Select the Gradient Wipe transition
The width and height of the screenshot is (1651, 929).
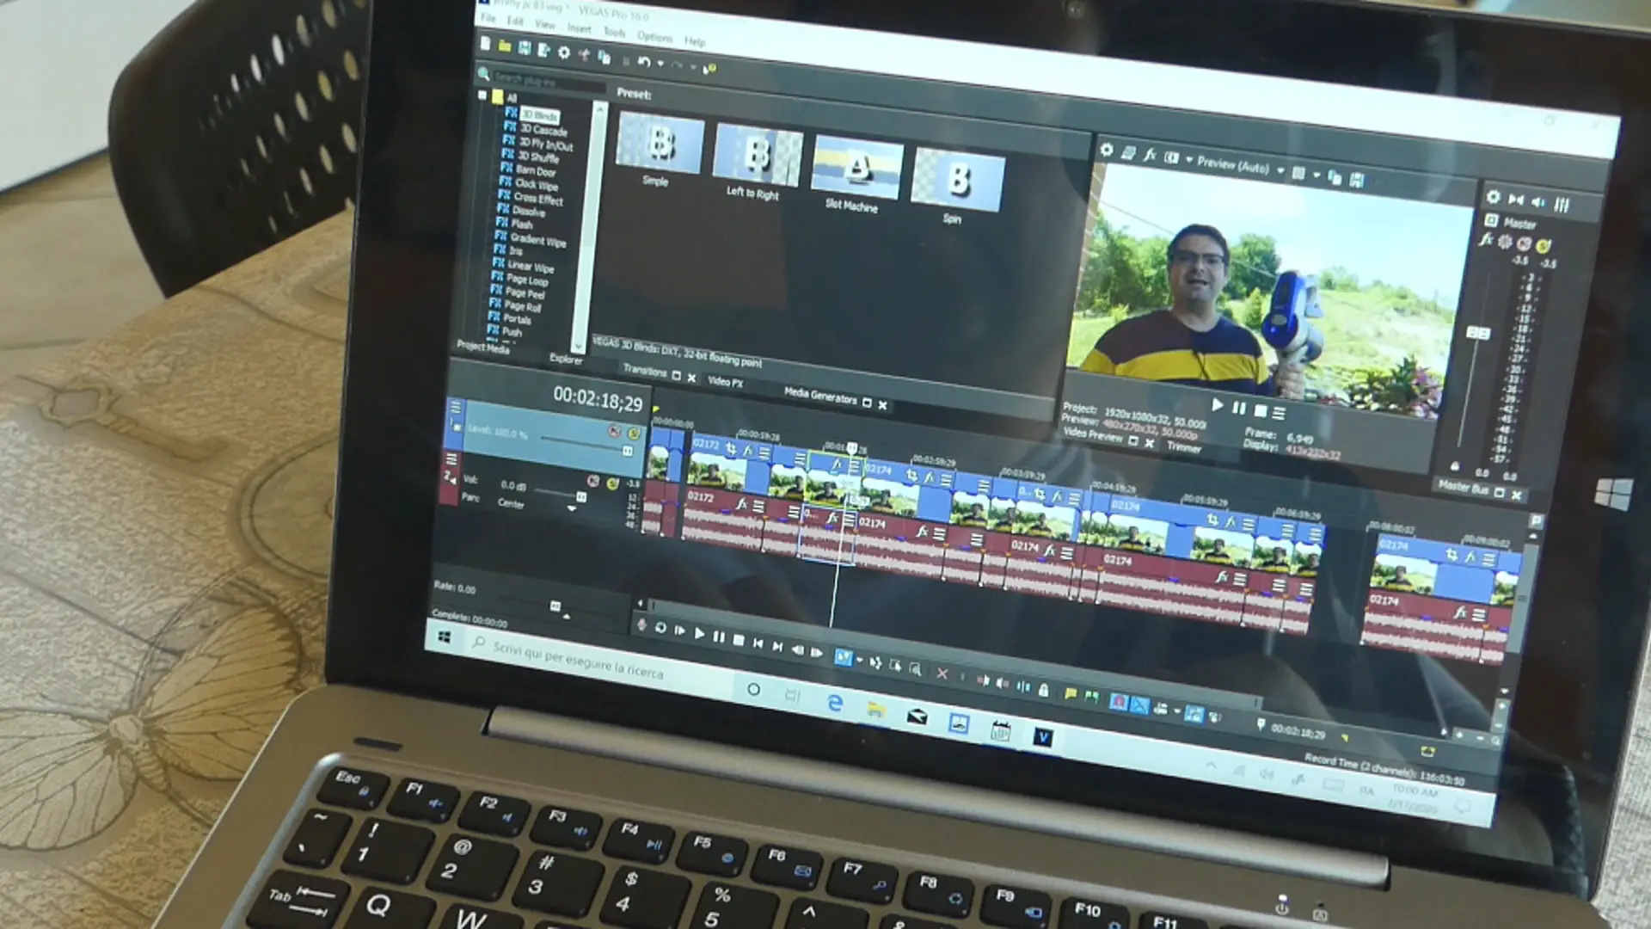pyautogui.click(x=537, y=240)
